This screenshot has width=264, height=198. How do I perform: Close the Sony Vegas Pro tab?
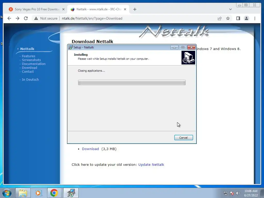(63, 9)
